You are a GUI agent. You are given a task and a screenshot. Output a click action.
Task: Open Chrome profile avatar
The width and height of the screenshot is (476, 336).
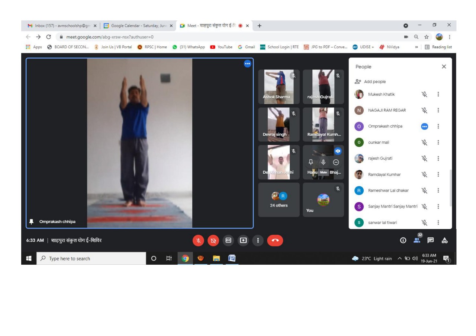tap(439, 37)
